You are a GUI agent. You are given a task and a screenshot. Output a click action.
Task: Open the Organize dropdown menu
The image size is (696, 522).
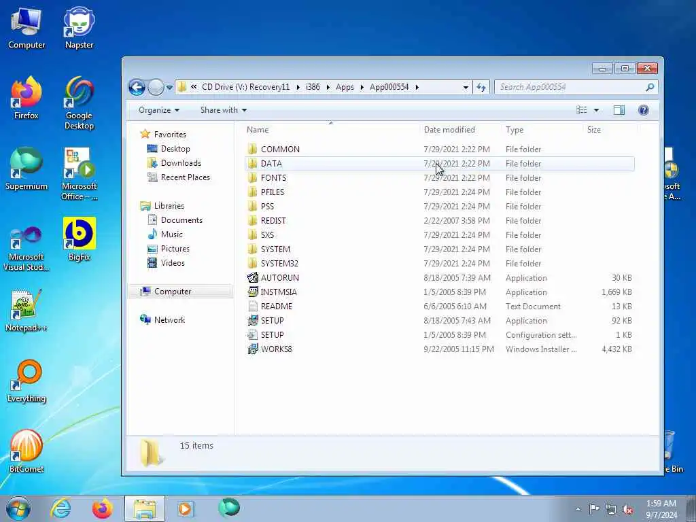pyautogui.click(x=159, y=110)
